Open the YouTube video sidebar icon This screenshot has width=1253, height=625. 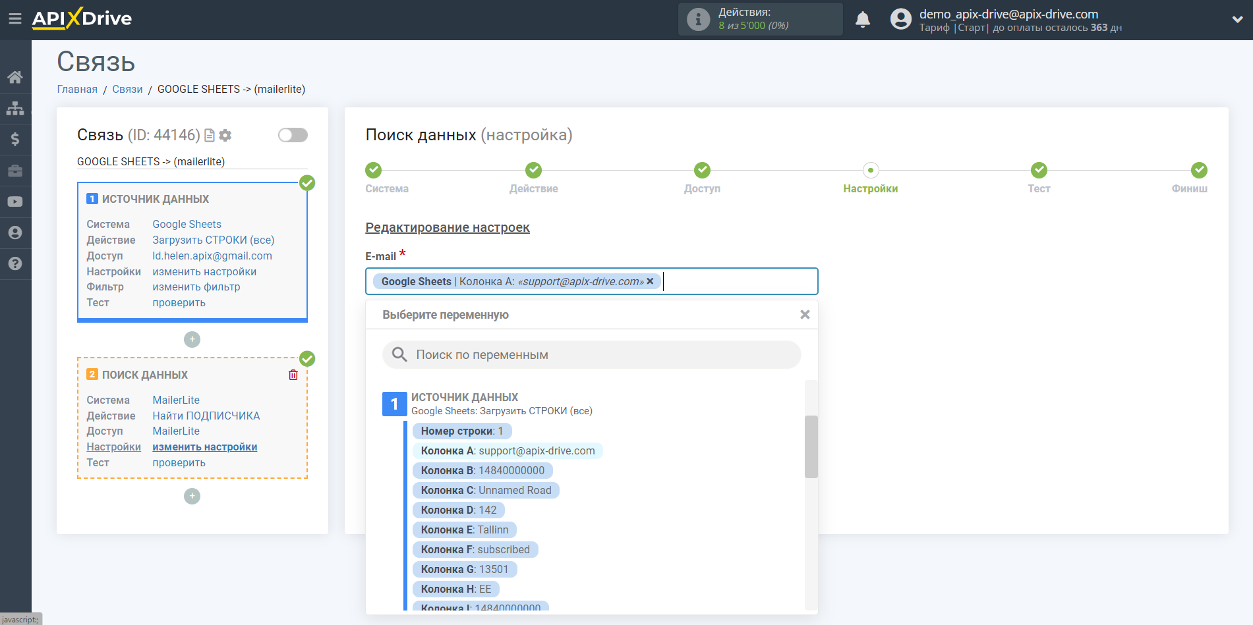point(15,202)
